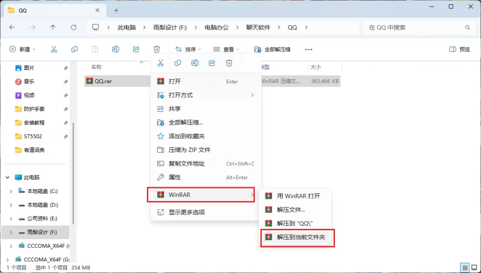Viewport: 481px width, 273px height.
Task: Open the 查看 view dropdown
Action: (226, 49)
